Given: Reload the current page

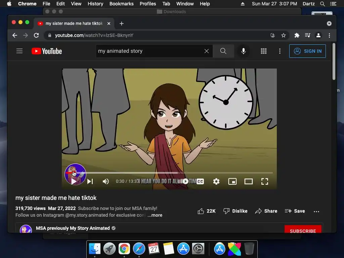Looking at the screenshot, I should (36, 35).
